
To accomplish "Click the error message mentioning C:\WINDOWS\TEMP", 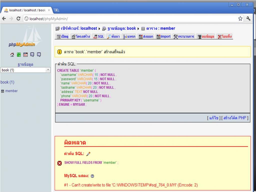I will click(131, 185).
